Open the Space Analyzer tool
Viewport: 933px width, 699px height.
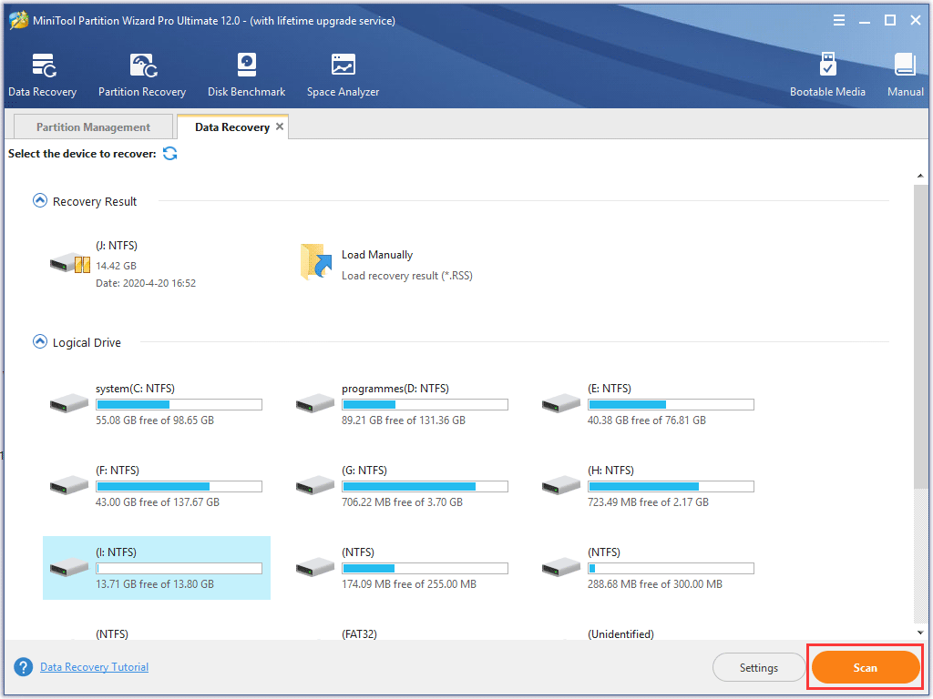343,75
